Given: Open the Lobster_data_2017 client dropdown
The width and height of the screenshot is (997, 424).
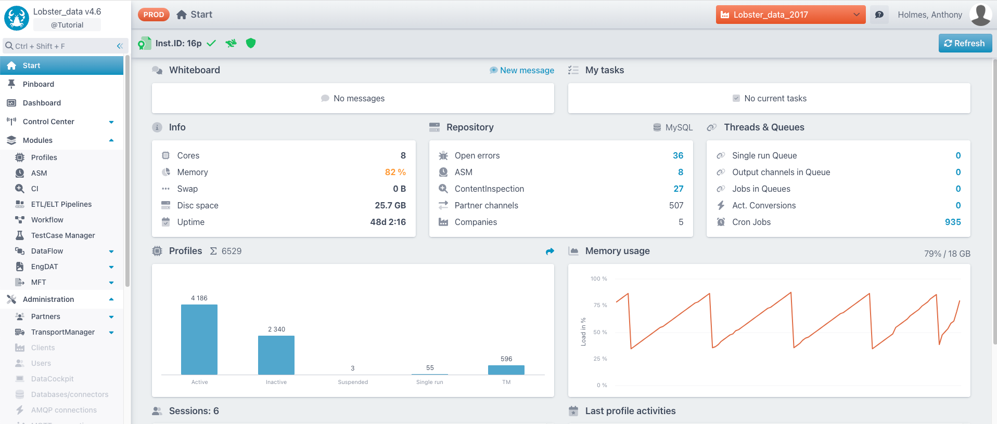Looking at the screenshot, I should tap(790, 15).
